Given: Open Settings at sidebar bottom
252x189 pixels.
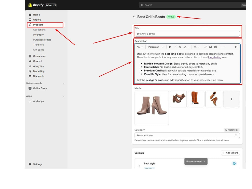Looking at the screenshot, I should pos(38,164).
